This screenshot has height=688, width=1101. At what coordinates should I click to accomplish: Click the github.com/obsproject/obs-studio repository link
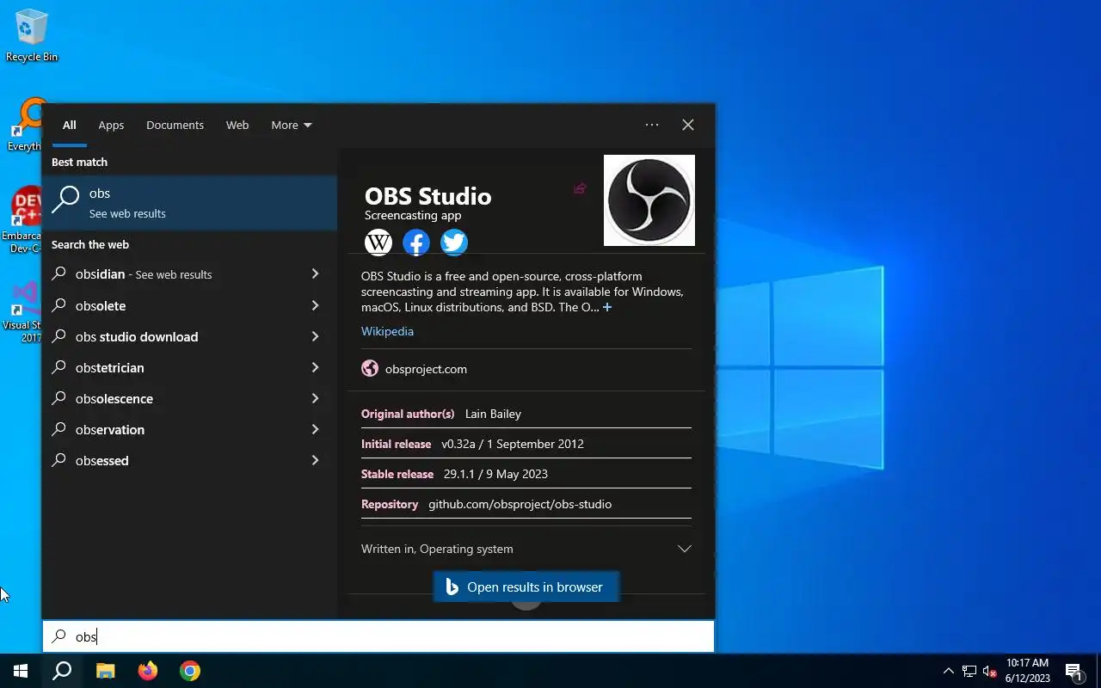(520, 504)
